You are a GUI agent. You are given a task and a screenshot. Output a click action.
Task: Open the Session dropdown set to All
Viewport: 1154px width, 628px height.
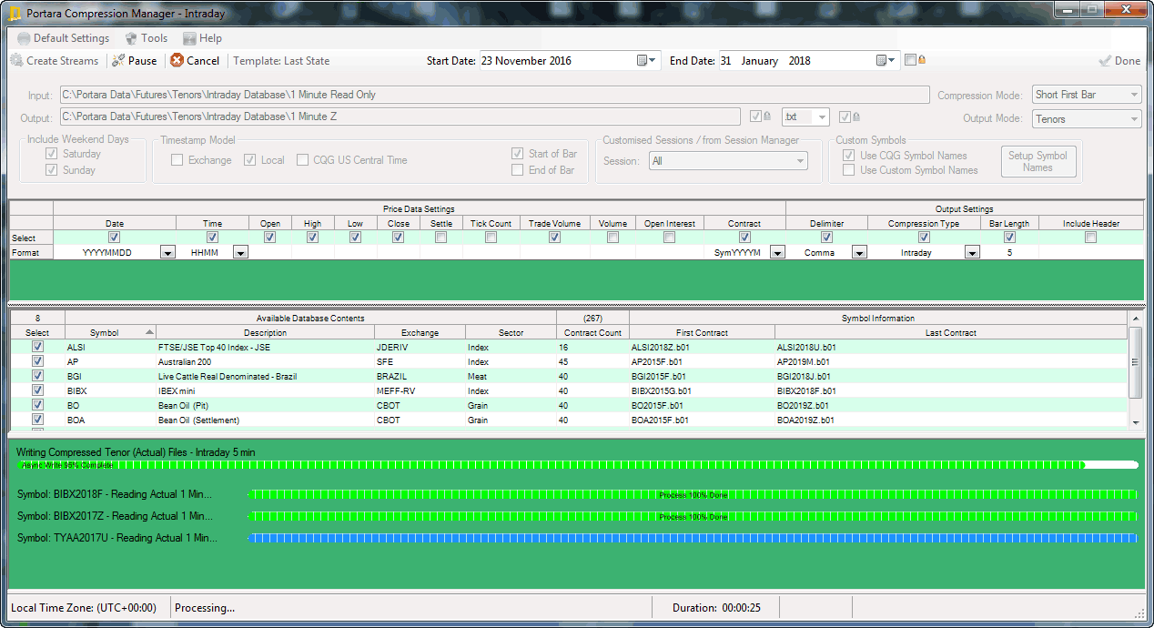[728, 161]
